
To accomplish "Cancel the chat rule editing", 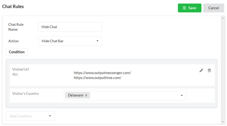I will 213,8.
